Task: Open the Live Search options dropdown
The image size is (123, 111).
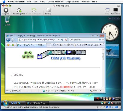Action: pos(103,40)
